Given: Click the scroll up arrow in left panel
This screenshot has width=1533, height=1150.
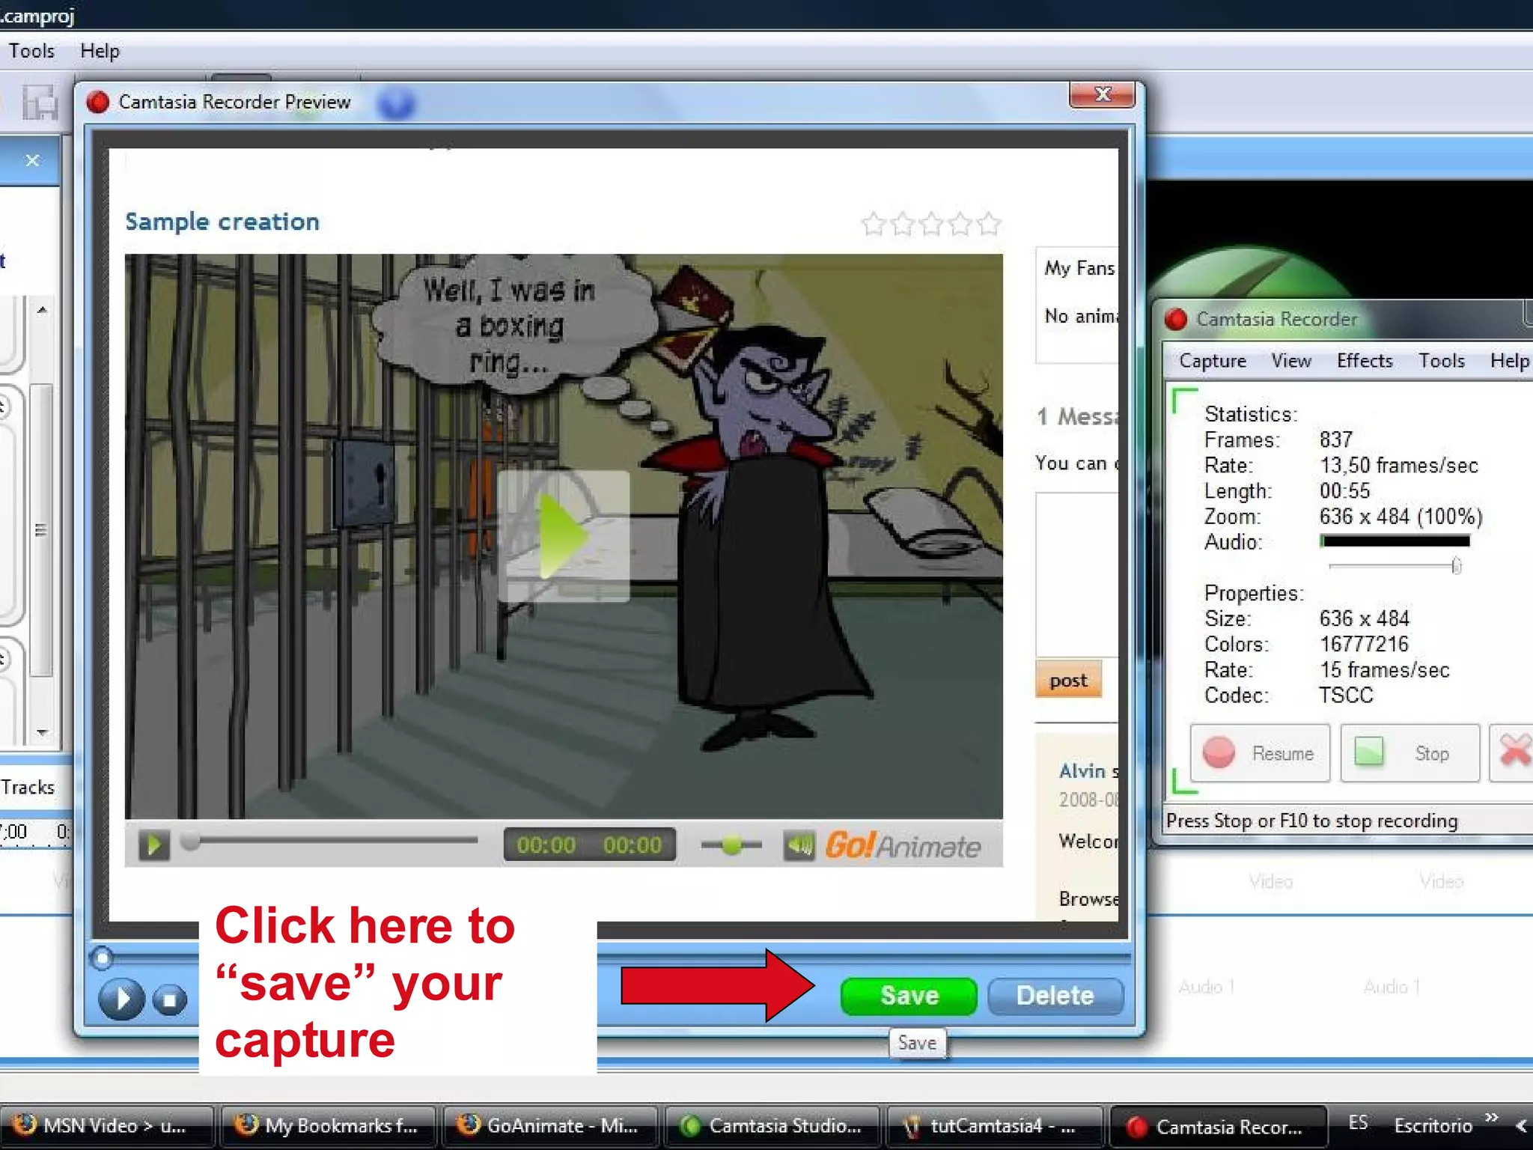Looking at the screenshot, I should pos(42,309).
